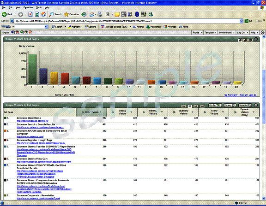Go to the Home page icon

(x=43, y=14)
